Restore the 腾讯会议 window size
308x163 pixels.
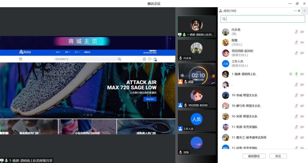coord(297,4)
